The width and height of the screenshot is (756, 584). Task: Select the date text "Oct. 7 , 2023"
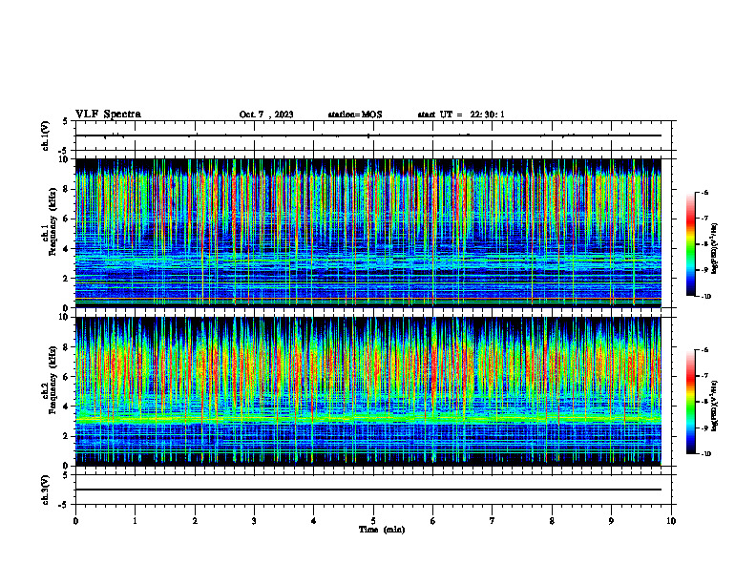tap(266, 115)
